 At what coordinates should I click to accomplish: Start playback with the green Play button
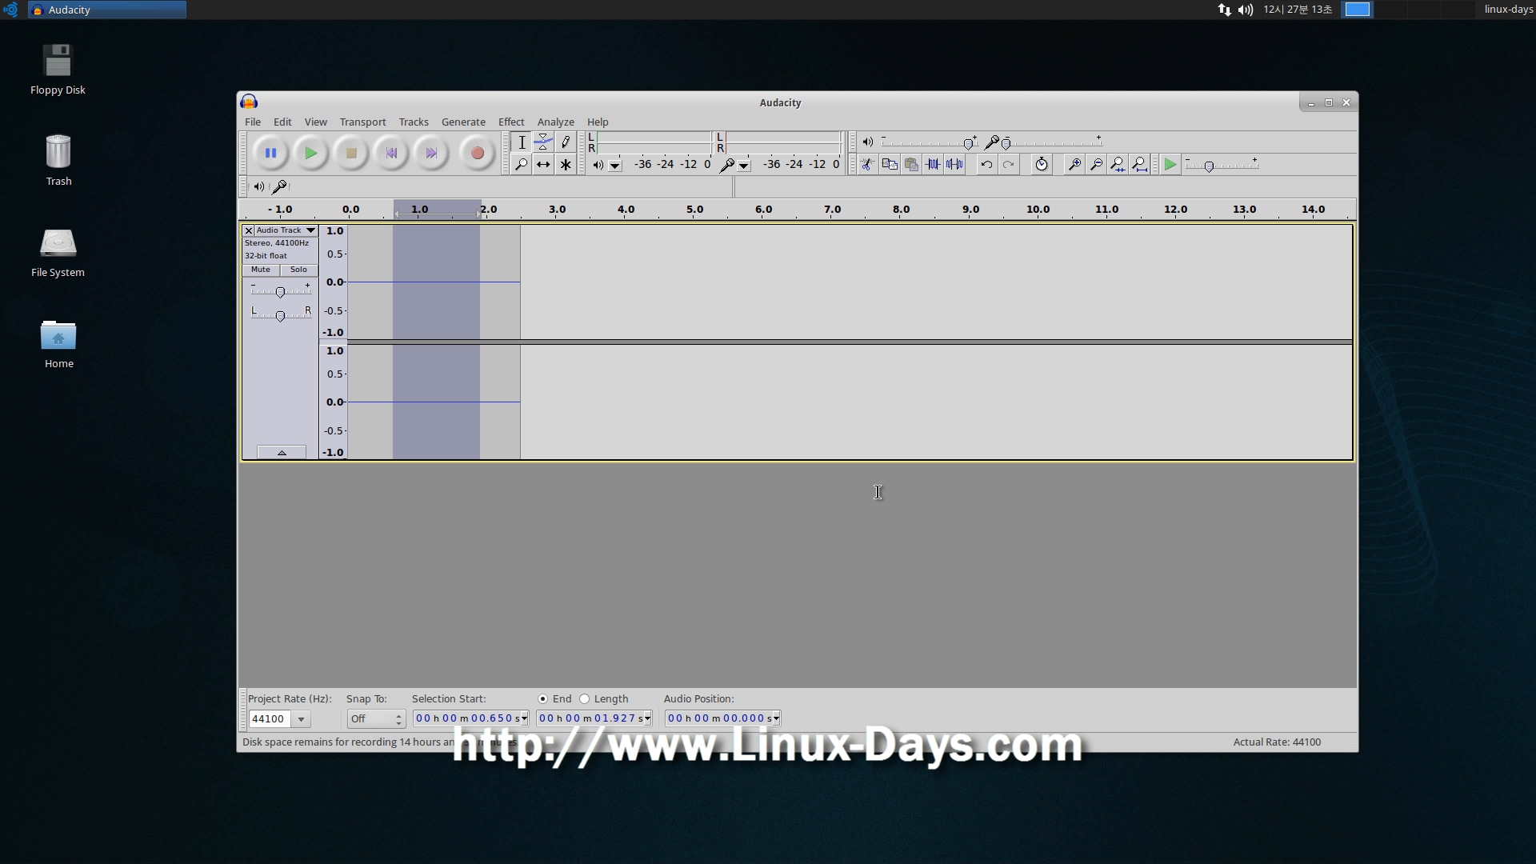pyautogui.click(x=310, y=153)
